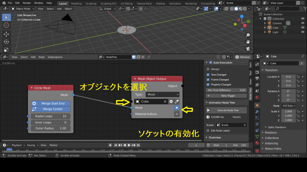The height and width of the screenshot is (172, 307).
Task: Activate the 3D Cursor tool
Action: [x=6, y=25]
